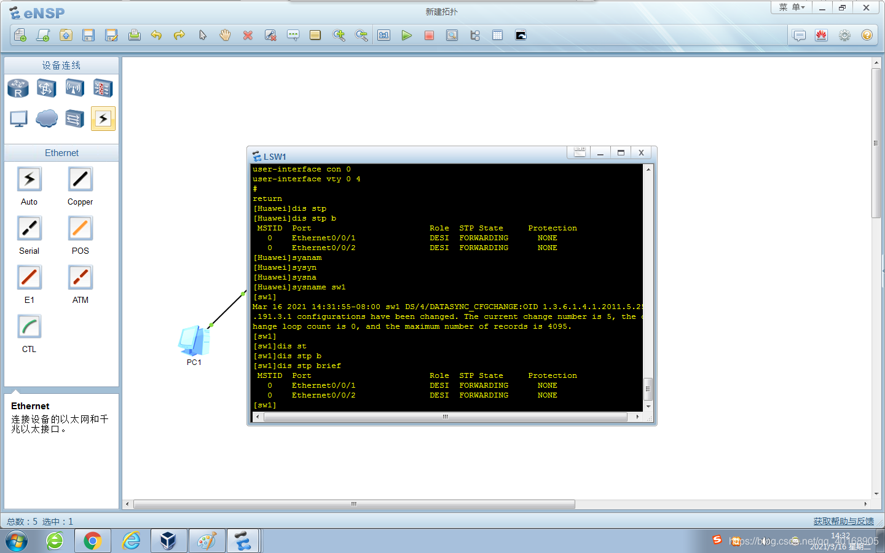Select the PC1 device on the canvas
The height and width of the screenshot is (553, 885).
click(194, 341)
